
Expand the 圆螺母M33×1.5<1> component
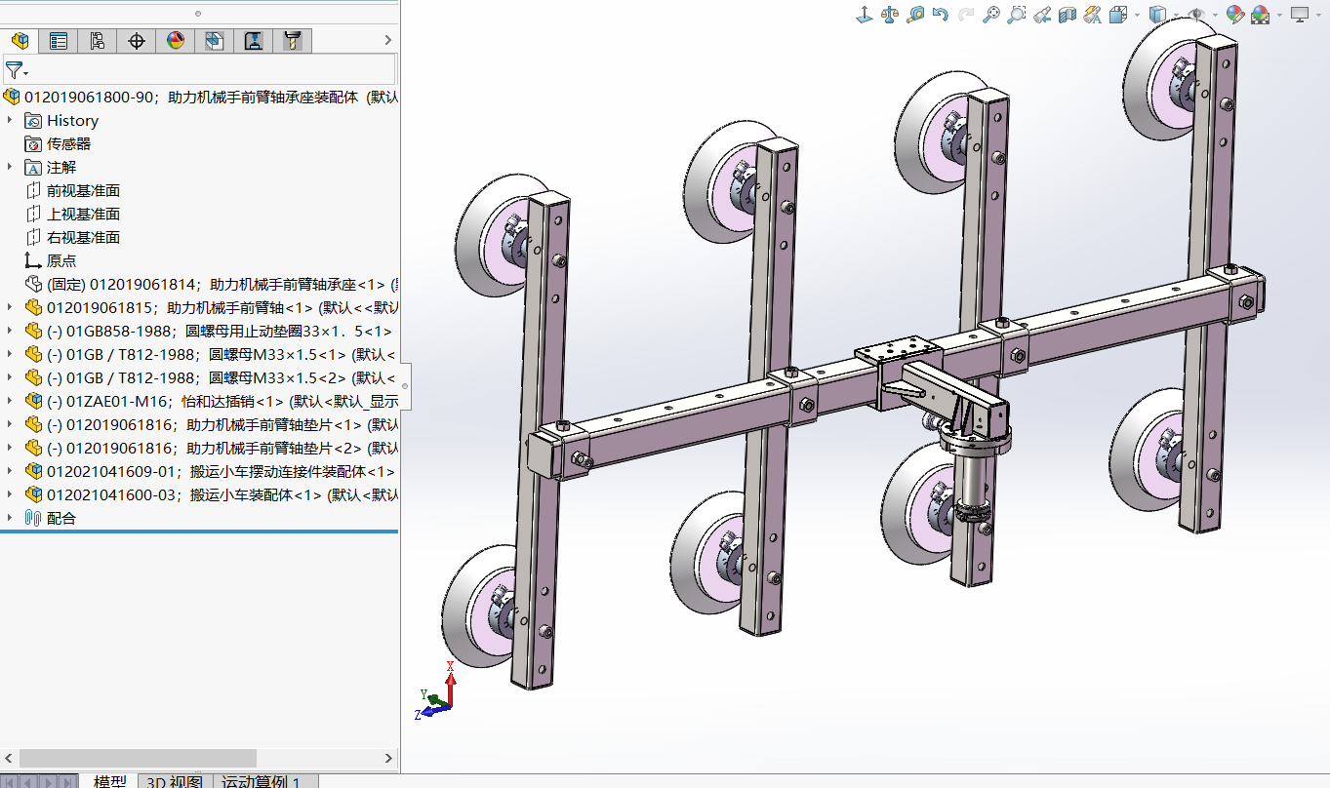[x=10, y=354]
